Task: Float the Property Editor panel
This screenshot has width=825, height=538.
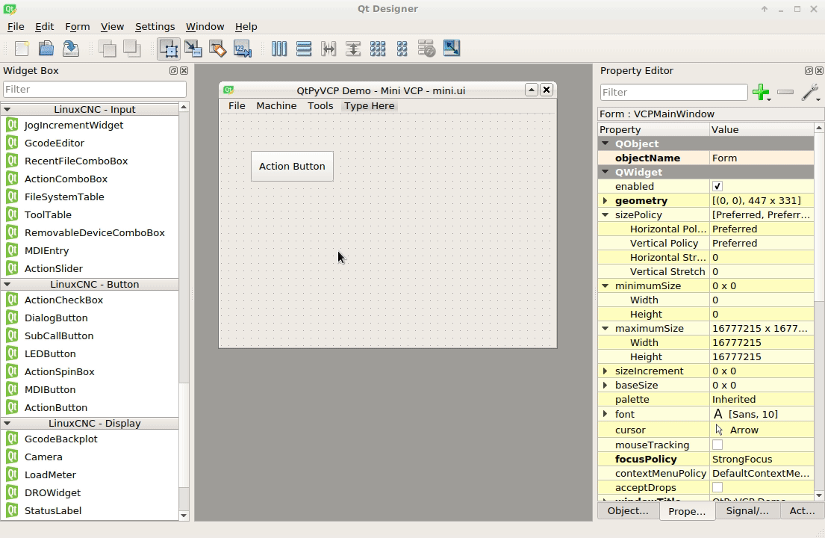Action: coord(809,70)
